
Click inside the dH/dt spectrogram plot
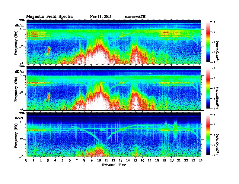click(113, 42)
